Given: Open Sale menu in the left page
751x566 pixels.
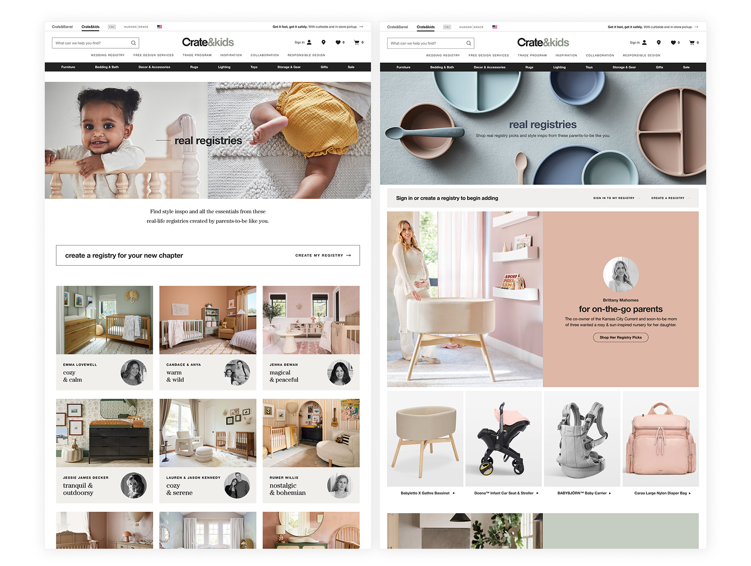Looking at the screenshot, I should tap(351, 67).
